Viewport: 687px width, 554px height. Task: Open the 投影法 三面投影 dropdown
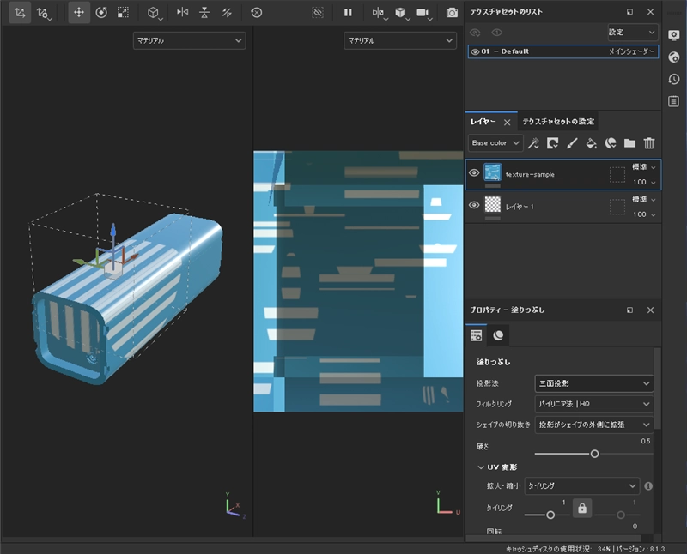click(x=594, y=383)
